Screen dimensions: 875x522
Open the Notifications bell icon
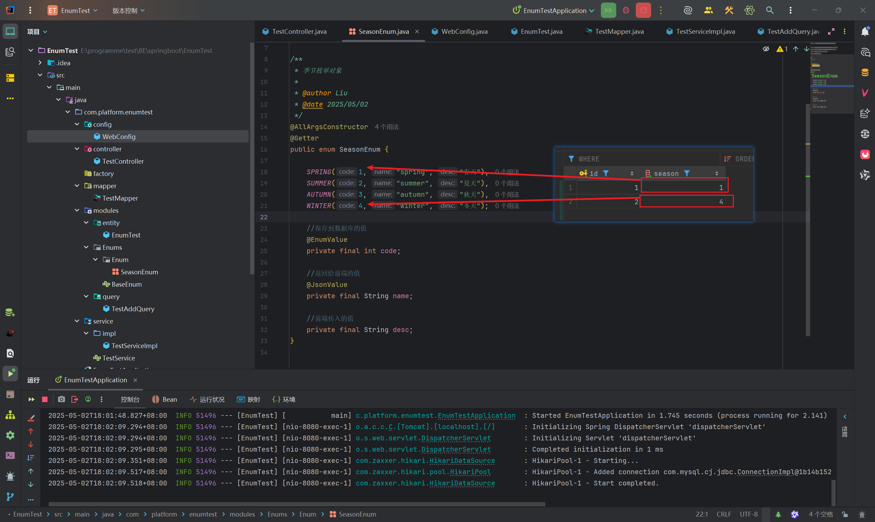pyautogui.click(x=865, y=32)
